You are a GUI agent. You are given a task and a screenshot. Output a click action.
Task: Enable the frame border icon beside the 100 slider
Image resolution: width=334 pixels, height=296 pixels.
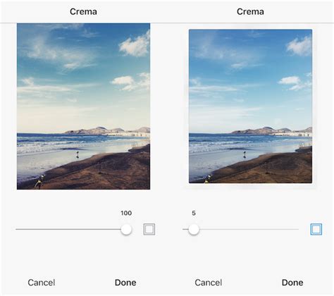149,229
